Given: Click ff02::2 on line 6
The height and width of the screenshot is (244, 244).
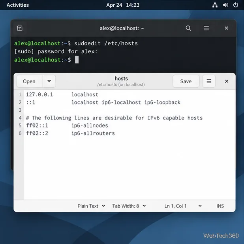Looking at the screenshot, I should point(37,133).
